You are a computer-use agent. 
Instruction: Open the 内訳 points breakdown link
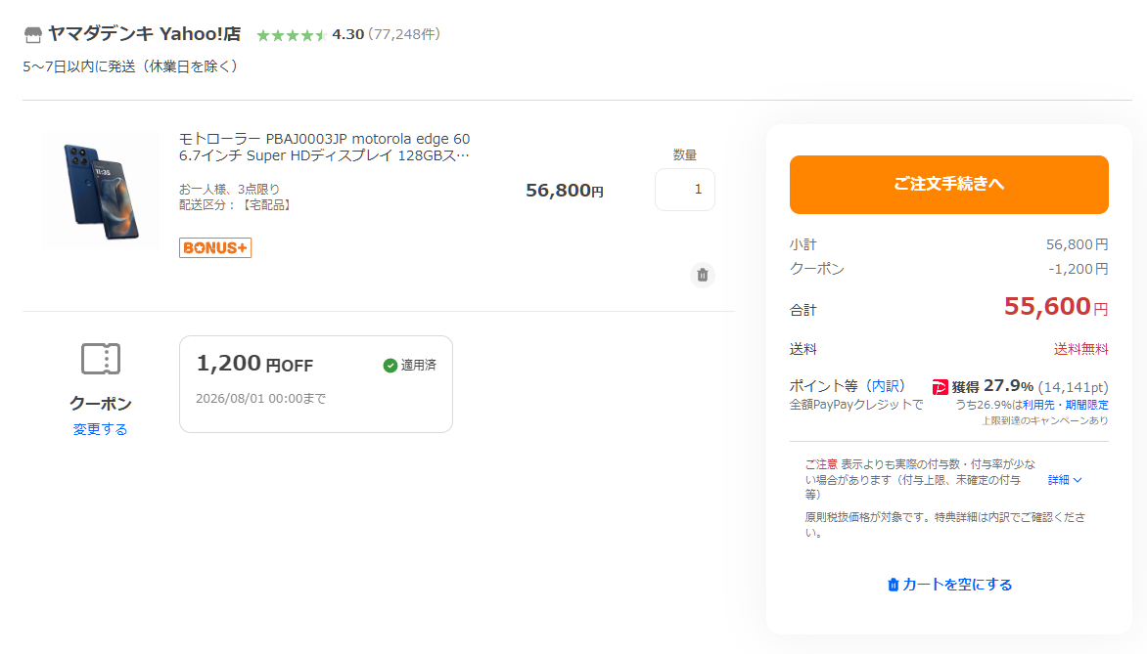click(x=885, y=386)
